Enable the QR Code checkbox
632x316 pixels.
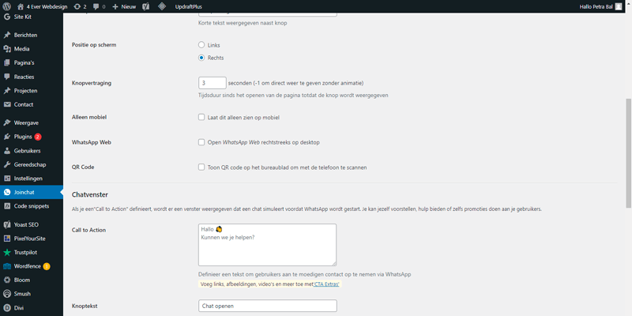click(201, 167)
